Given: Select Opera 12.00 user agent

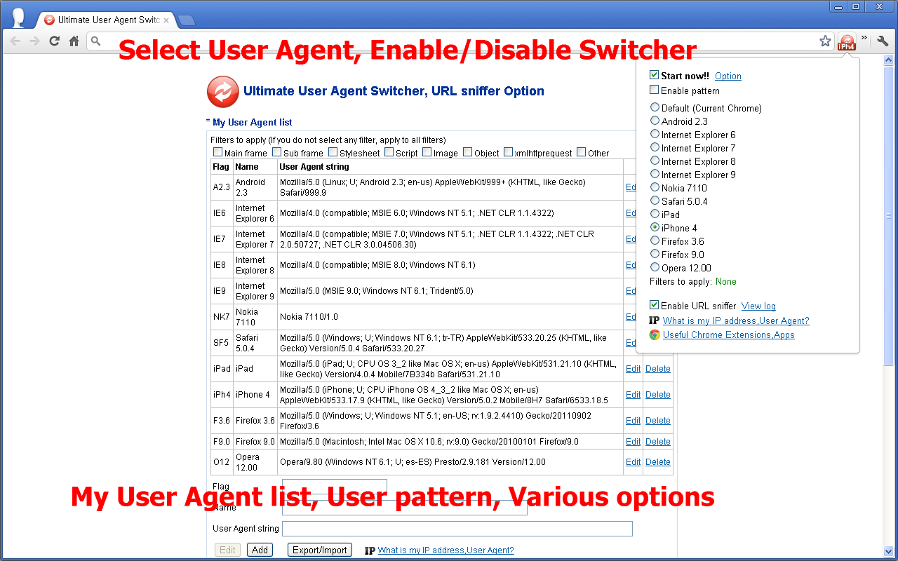Looking at the screenshot, I should pyautogui.click(x=655, y=267).
